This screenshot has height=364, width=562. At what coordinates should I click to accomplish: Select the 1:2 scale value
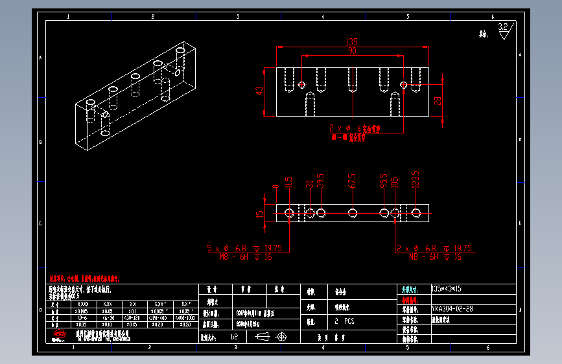point(235,337)
